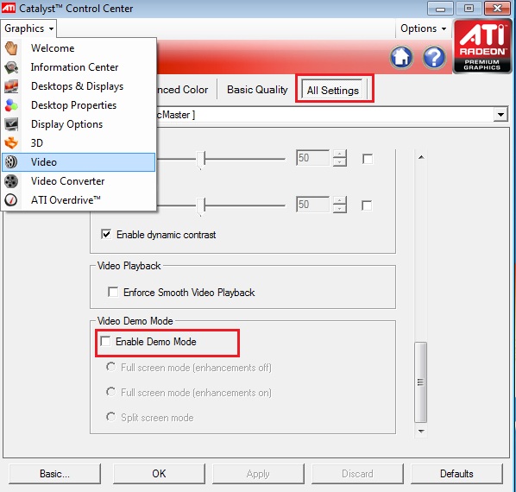Viewport: 516px width, 492px height.
Task: Click the ATI icon in title bar
Action: click(x=9, y=8)
